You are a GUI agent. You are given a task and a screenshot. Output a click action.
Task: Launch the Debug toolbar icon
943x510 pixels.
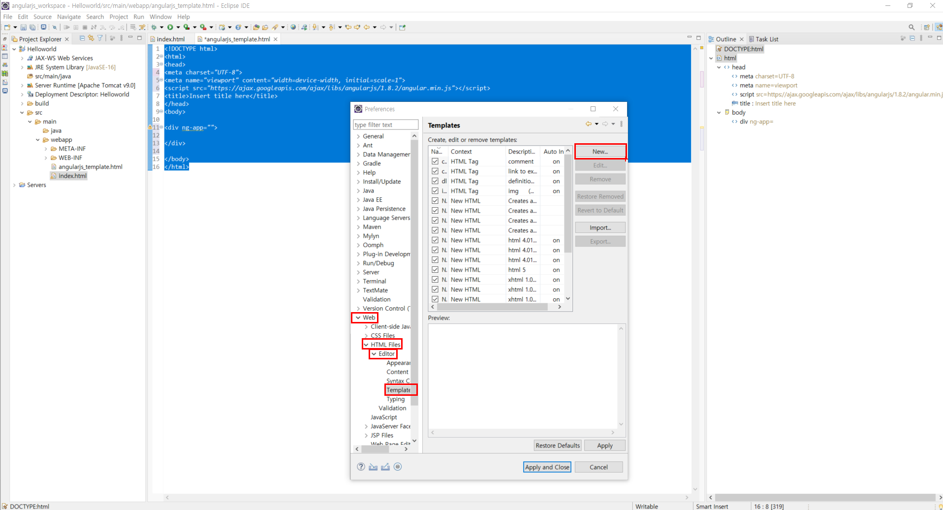(154, 28)
